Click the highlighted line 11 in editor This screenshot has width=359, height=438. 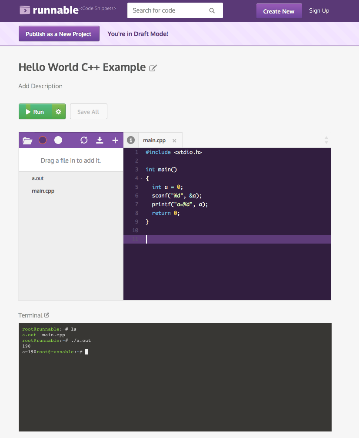pos(227,239)
